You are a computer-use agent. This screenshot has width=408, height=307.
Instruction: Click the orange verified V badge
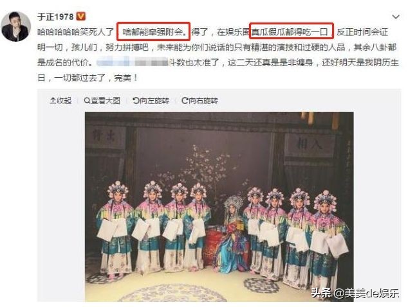pos(81,17)
